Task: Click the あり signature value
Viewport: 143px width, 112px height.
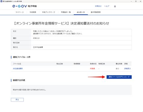Action: click(117, 69)
